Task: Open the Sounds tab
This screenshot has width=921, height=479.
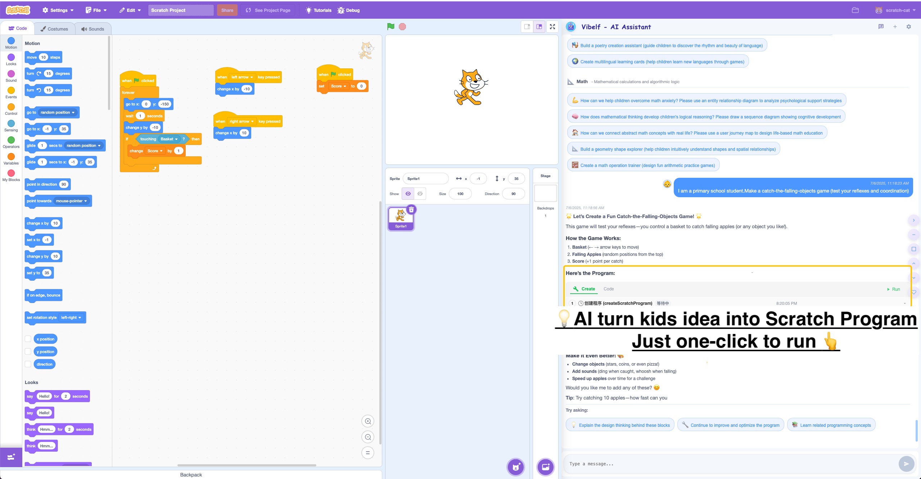Action: point(92,29)
